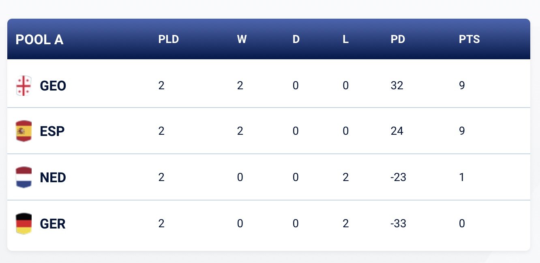Click the Georgia flag icon
This screenshot has height=263, width=540.
[24, 86]
